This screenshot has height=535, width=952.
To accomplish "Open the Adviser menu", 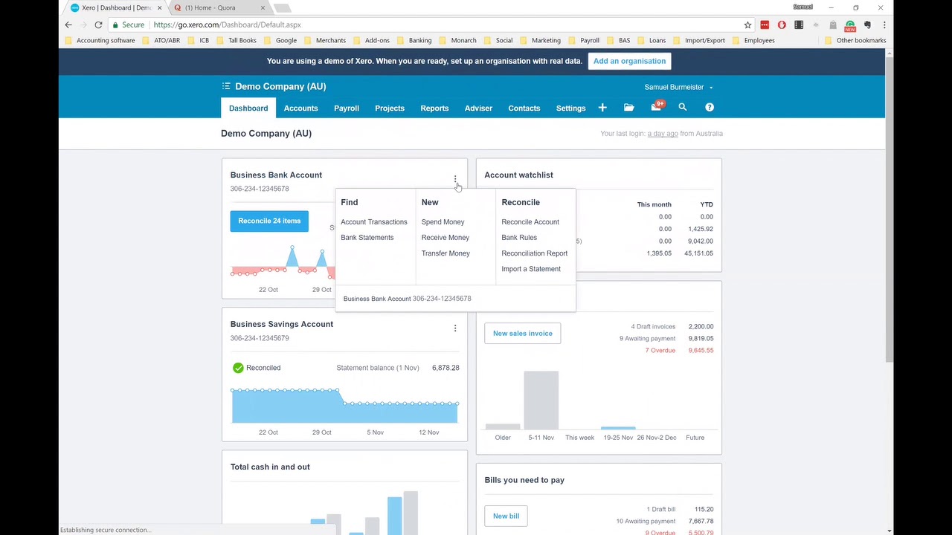I will (x=478, y=108).
